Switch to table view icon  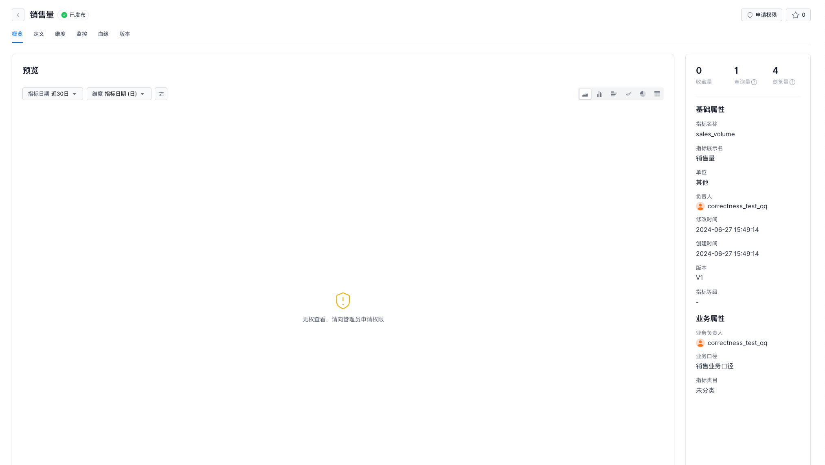[x=657, y=94]
